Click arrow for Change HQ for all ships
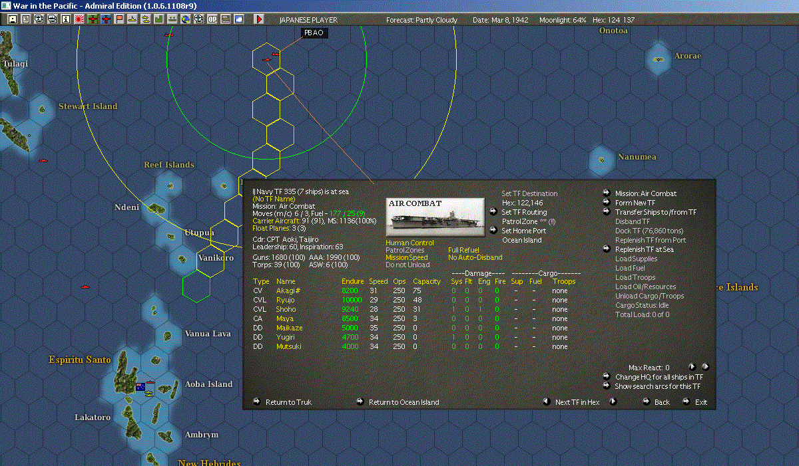 pos(607,376)
